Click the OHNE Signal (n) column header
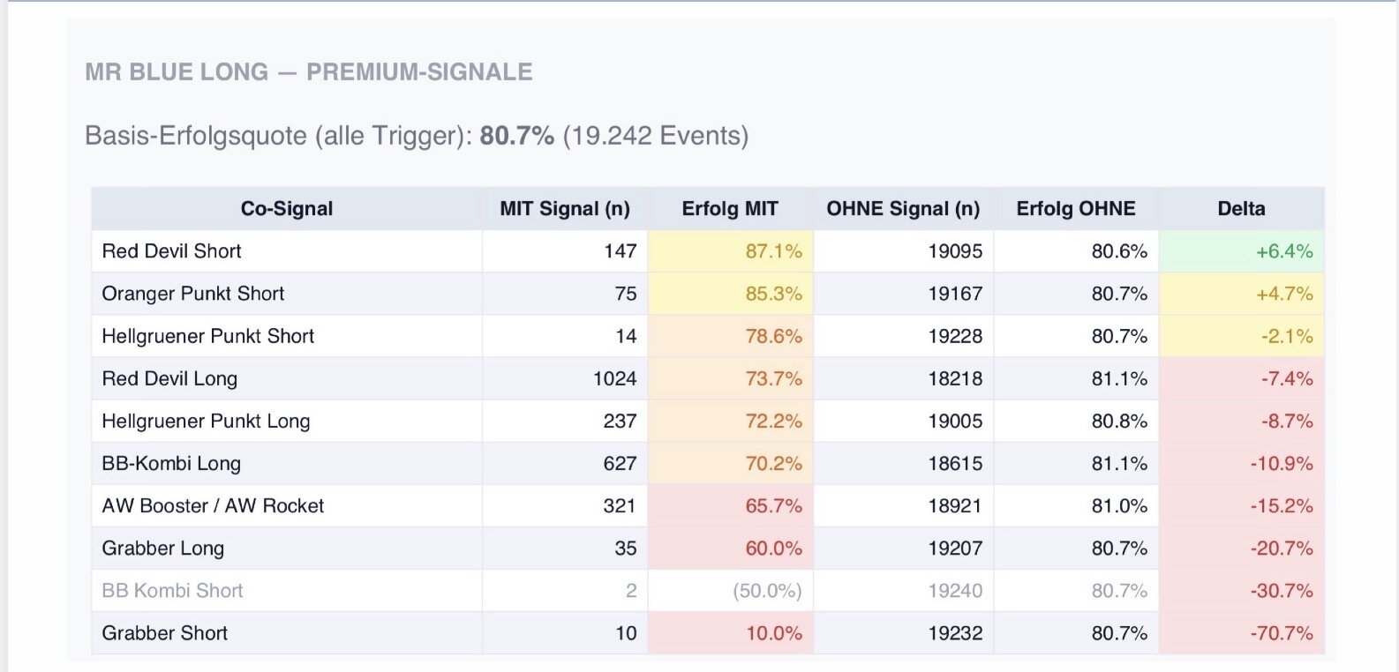 click(x=903, y=209)
